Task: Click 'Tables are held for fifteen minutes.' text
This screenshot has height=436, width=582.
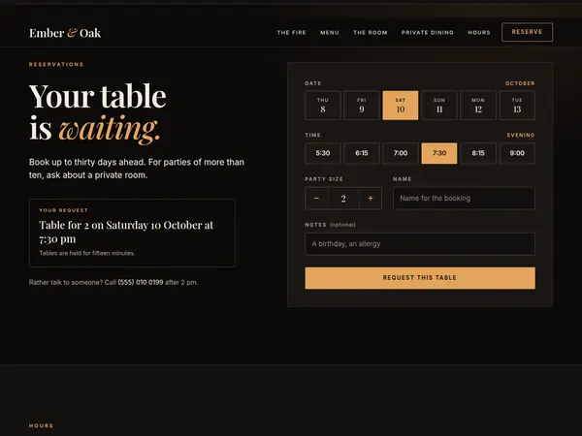Action: [87, 253]
